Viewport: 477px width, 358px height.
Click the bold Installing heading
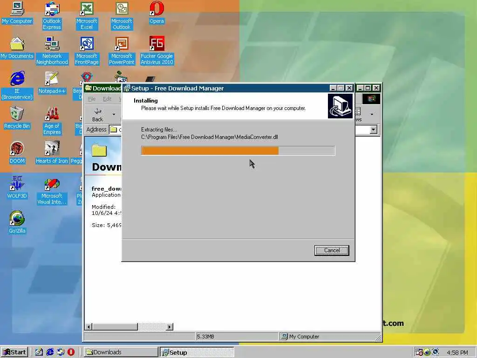(146, 101)
